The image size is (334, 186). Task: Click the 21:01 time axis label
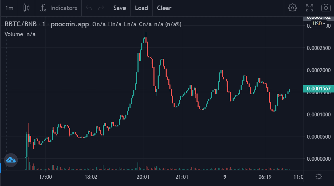(182, 177)
